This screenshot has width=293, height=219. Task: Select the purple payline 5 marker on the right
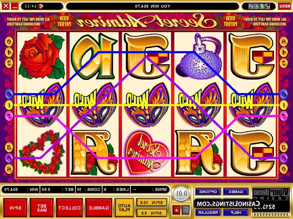283,158
